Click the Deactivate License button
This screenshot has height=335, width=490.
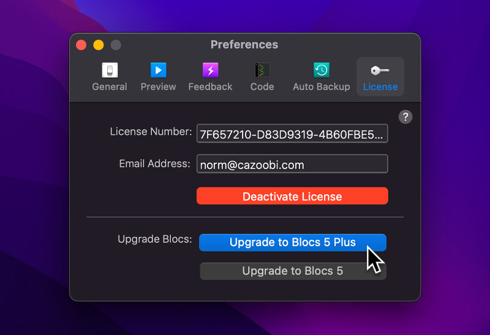292,196
